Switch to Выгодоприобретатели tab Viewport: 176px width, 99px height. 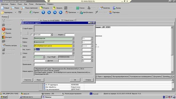(x=120, y=76)
